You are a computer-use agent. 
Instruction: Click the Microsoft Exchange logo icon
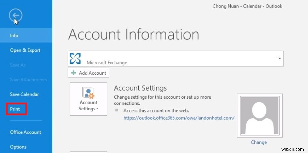click(x=75, y=58)
